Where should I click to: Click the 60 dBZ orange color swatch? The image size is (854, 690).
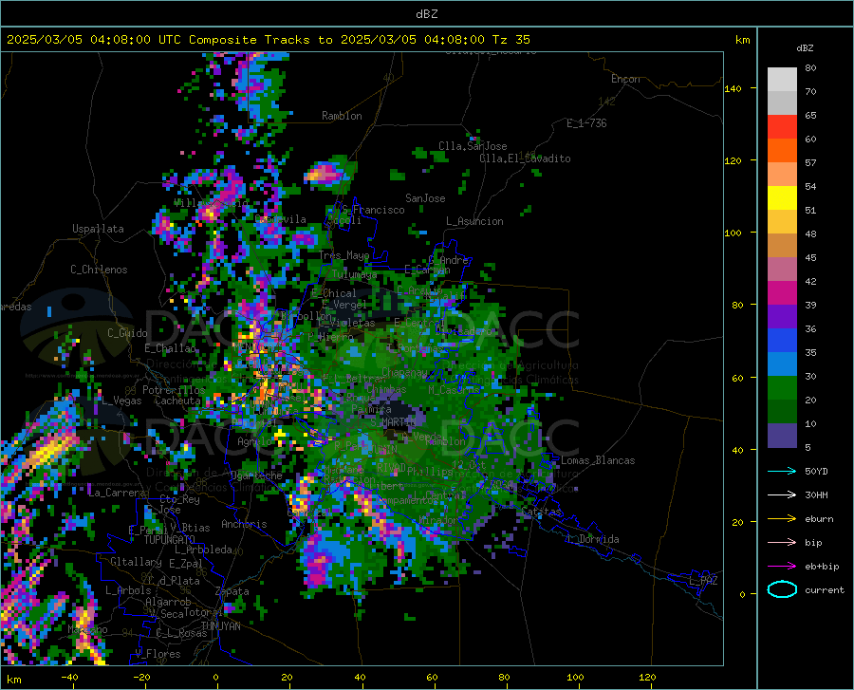pyautogui.click(x=782, y=151)
